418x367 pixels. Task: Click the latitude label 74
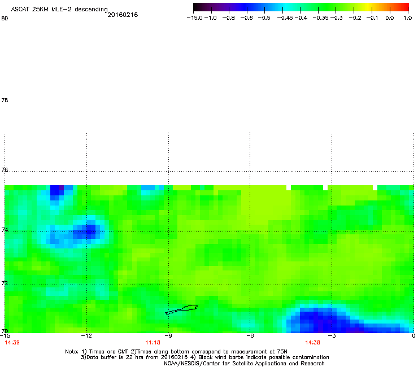pos(5,230)
